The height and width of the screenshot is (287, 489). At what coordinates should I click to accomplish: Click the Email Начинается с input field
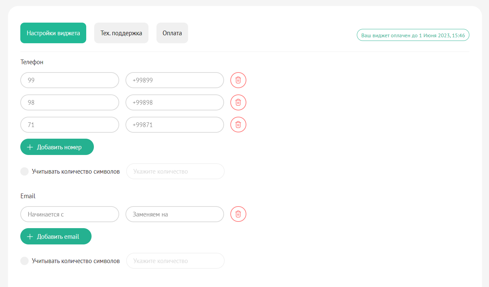coord(70,214)
